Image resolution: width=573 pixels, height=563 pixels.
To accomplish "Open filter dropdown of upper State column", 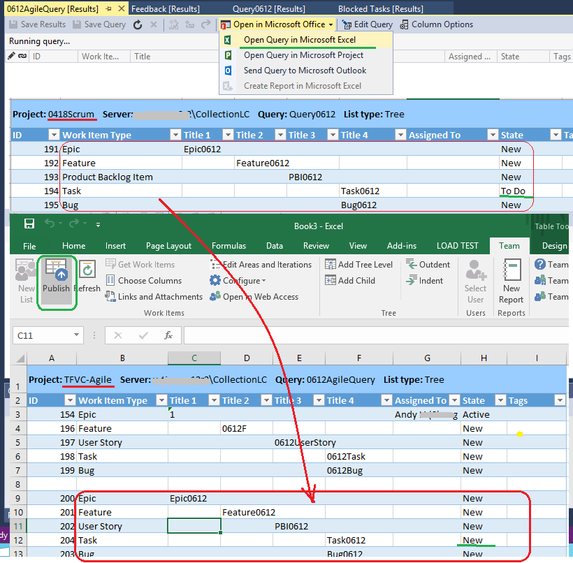I will point(556,136).
